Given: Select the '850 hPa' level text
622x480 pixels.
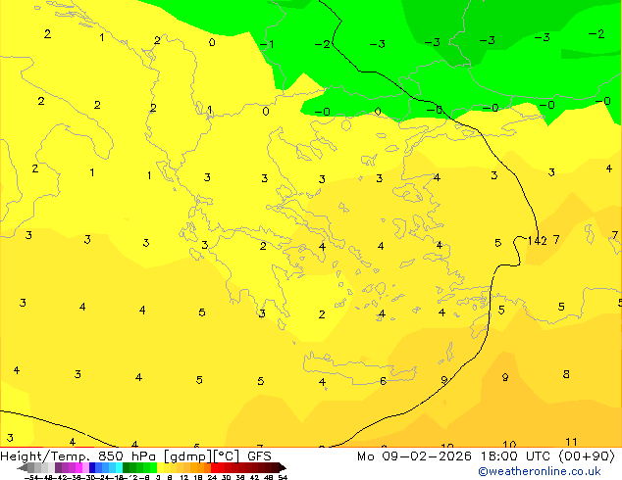Looking at the screenshot, I should pos(127,456).
